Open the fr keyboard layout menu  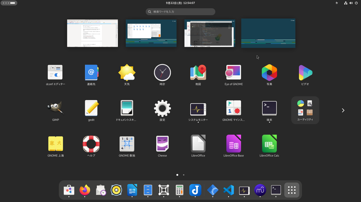(337, 3)
